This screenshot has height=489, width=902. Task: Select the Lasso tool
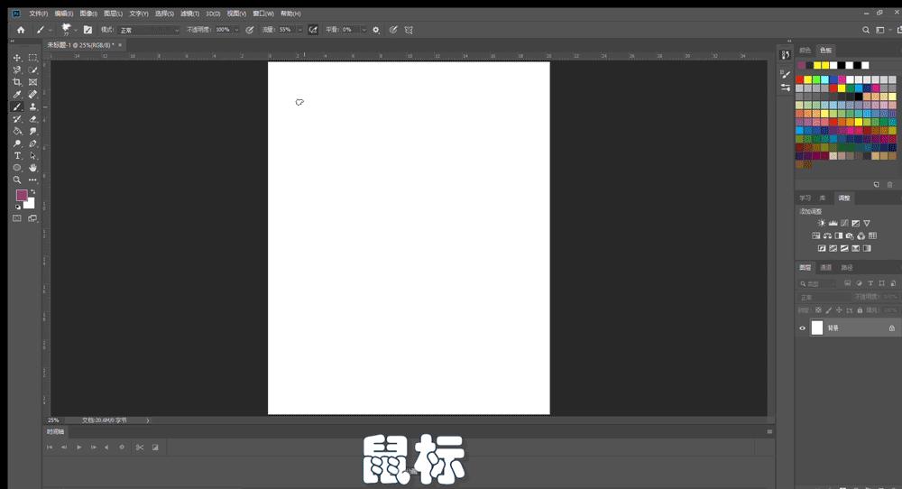click(17, 70)
